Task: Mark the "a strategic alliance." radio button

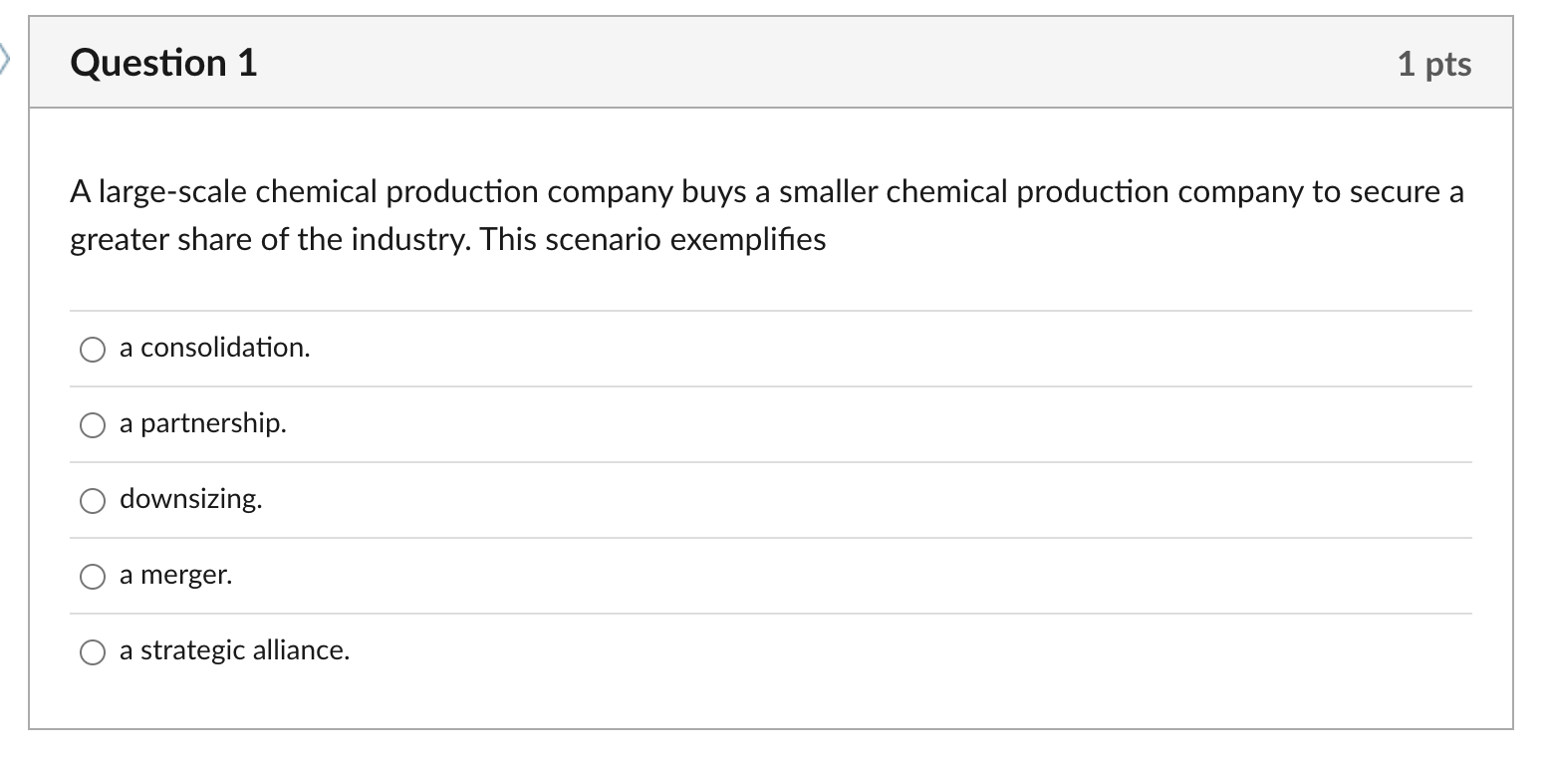Action: (93, 652)
